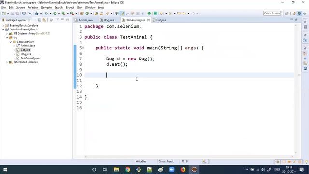Image resolution: width=309 pixels, height=174 pixels.
Task: Click the New Java Package icon
Action: 82,14
